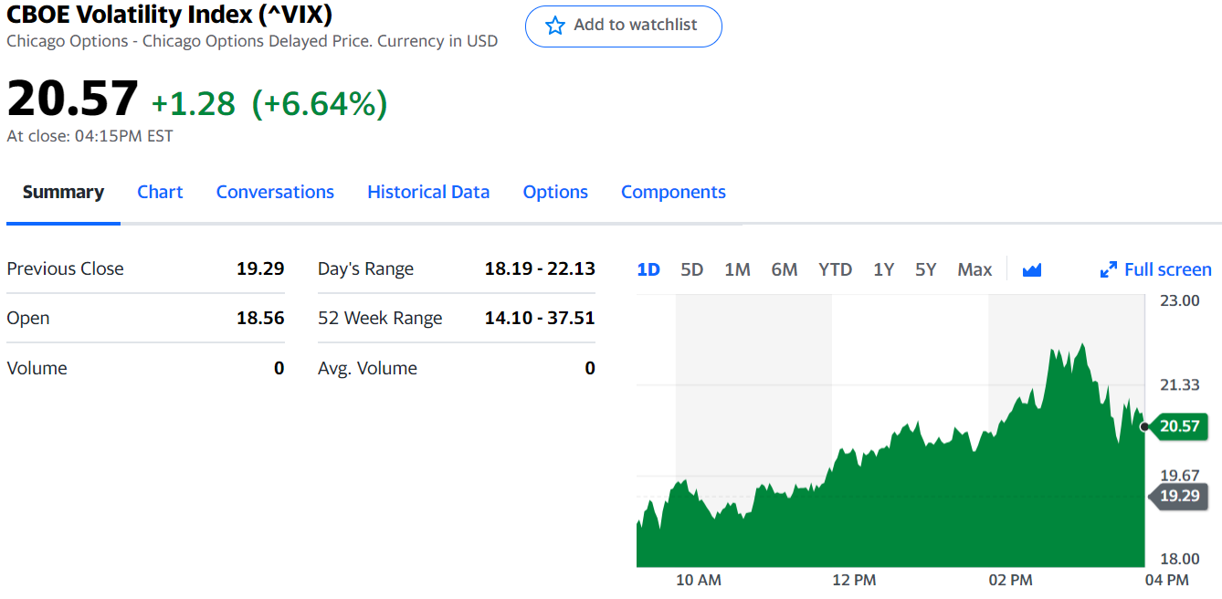
Task: View the Components tab
Action: pos(673,192)
